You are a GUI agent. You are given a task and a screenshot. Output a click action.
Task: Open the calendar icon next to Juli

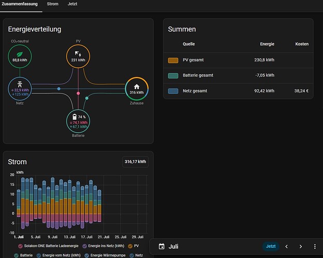pos(162,246)
